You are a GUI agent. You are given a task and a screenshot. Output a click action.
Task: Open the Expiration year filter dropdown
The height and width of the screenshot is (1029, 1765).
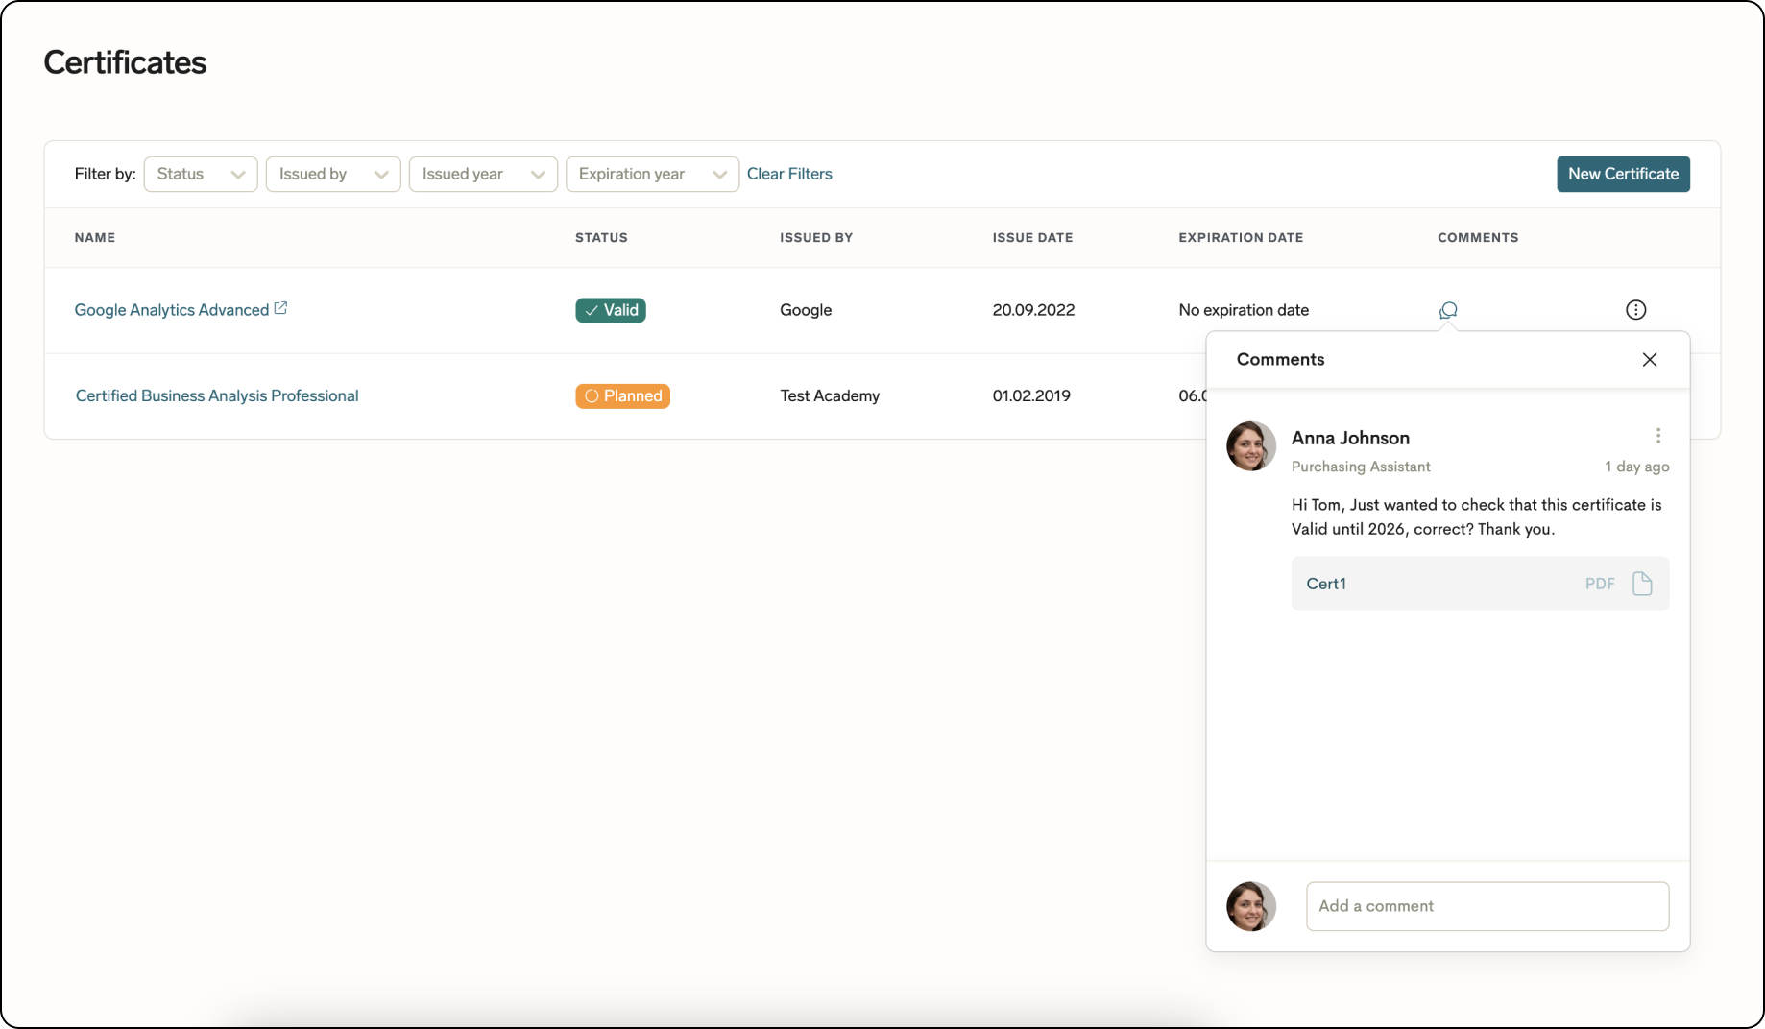click(x=652, y=174)
